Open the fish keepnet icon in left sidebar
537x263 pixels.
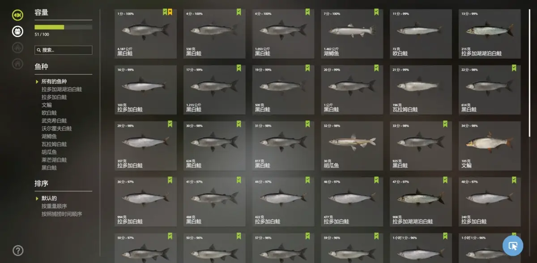pos(17,15)
